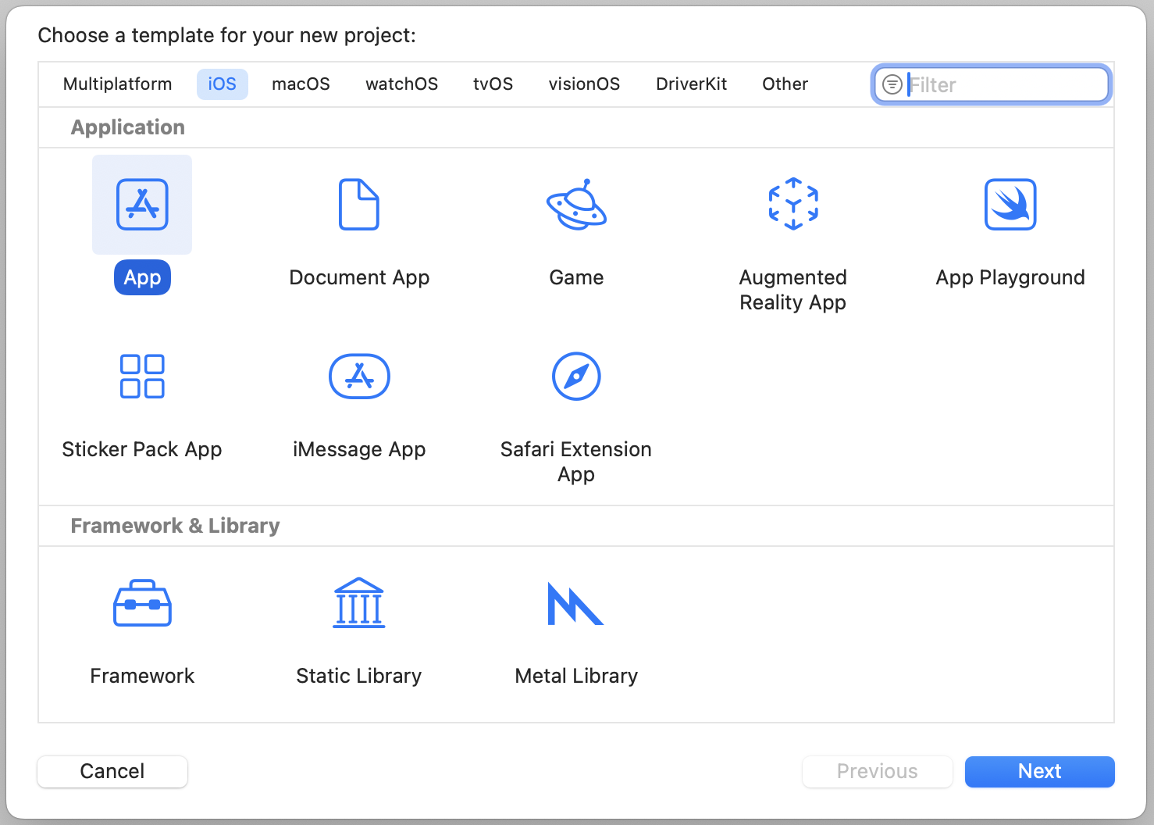Cancel the new project dialog
Image resolution: width=1154 pixels, height=825 pixels.
112,772
